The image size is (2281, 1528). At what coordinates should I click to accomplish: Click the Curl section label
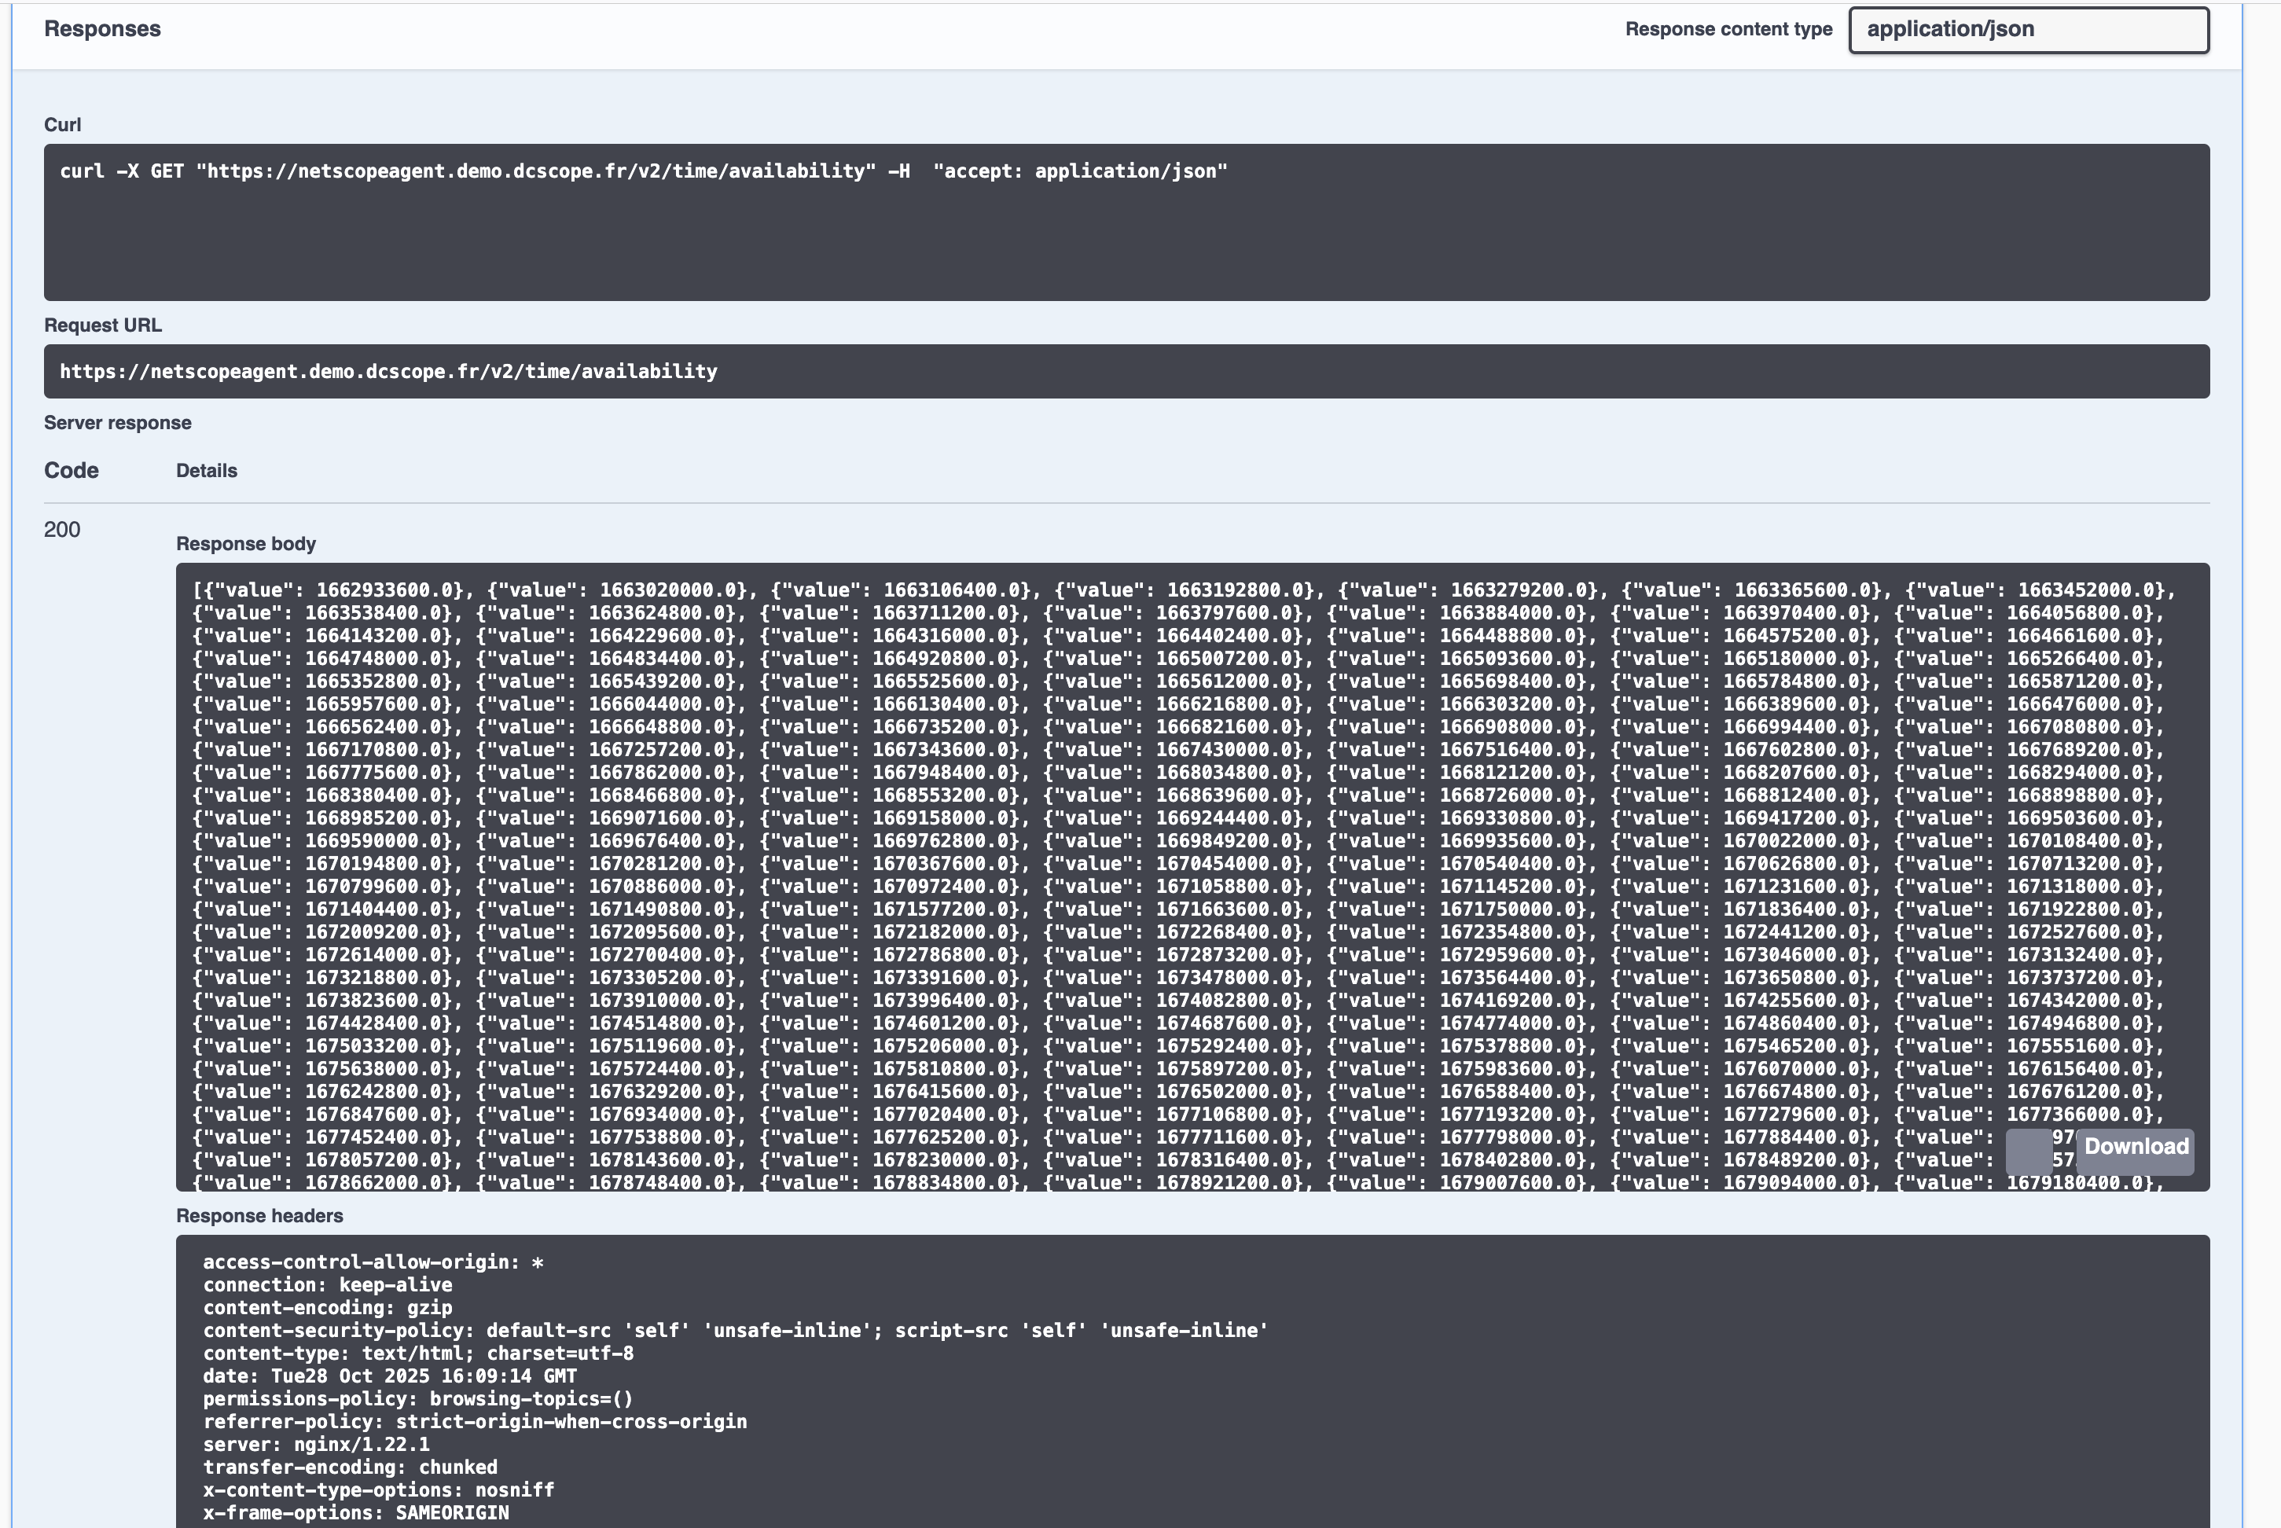click(x=62, y=125)
